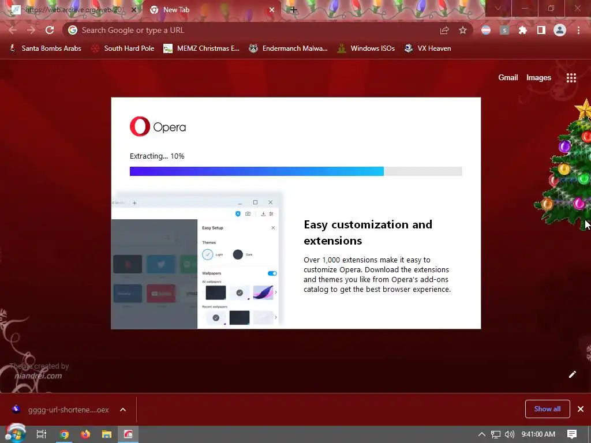Open Task View on the taskbar
The height and width of the screenshot is (443, 591).
coord(42,434)
